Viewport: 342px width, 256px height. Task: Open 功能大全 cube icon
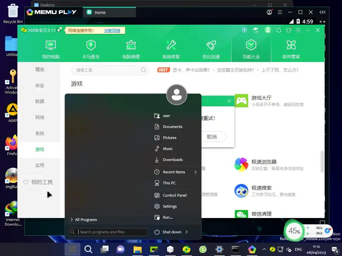point(251,50)
